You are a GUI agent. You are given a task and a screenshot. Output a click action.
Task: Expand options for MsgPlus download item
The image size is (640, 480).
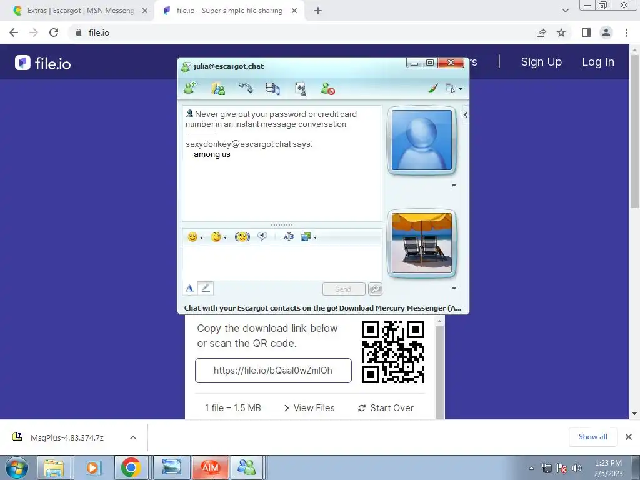(132, 437)
